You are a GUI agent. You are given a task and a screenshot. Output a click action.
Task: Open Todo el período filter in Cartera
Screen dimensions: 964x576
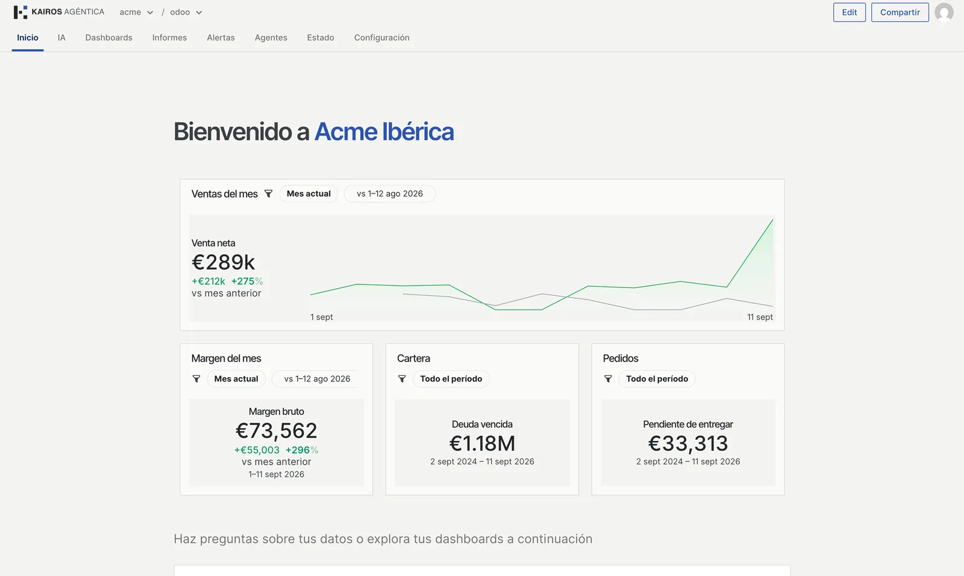[x=451, y=379]
